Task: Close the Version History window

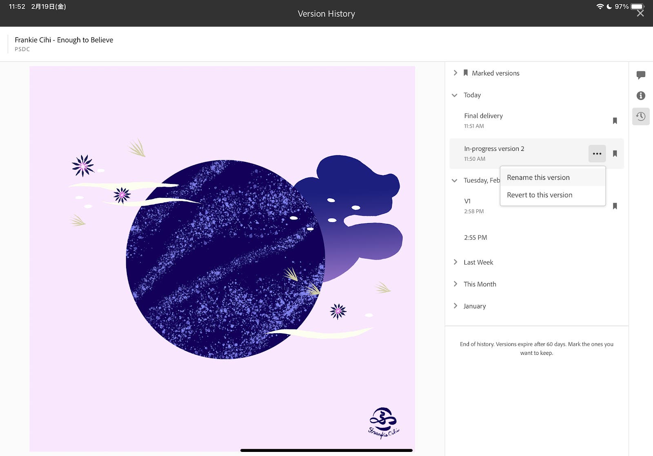Action: coord(640,13)
